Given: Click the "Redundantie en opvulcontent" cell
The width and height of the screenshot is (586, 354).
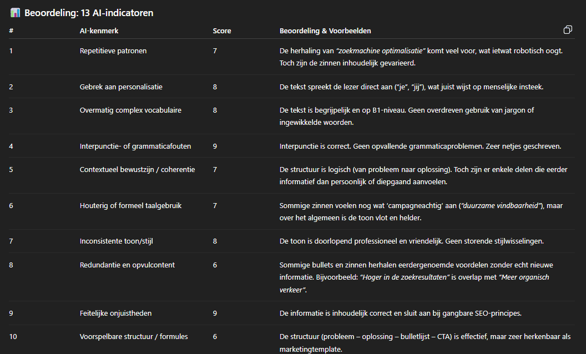Looking at the screenshot, I should 127,265.
